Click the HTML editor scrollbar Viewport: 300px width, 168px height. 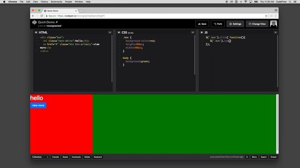coord(112,59)
